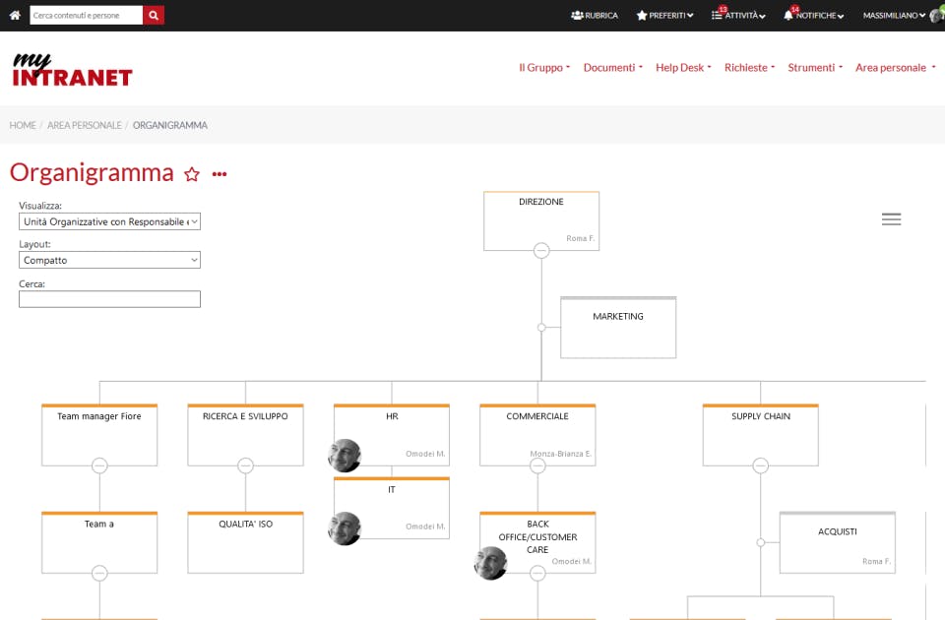This screenshot has width=945, height=620.
Task: Select the IT node
Action: [392, 508]
